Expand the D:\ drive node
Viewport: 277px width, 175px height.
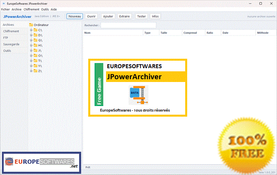click(31, 35)
